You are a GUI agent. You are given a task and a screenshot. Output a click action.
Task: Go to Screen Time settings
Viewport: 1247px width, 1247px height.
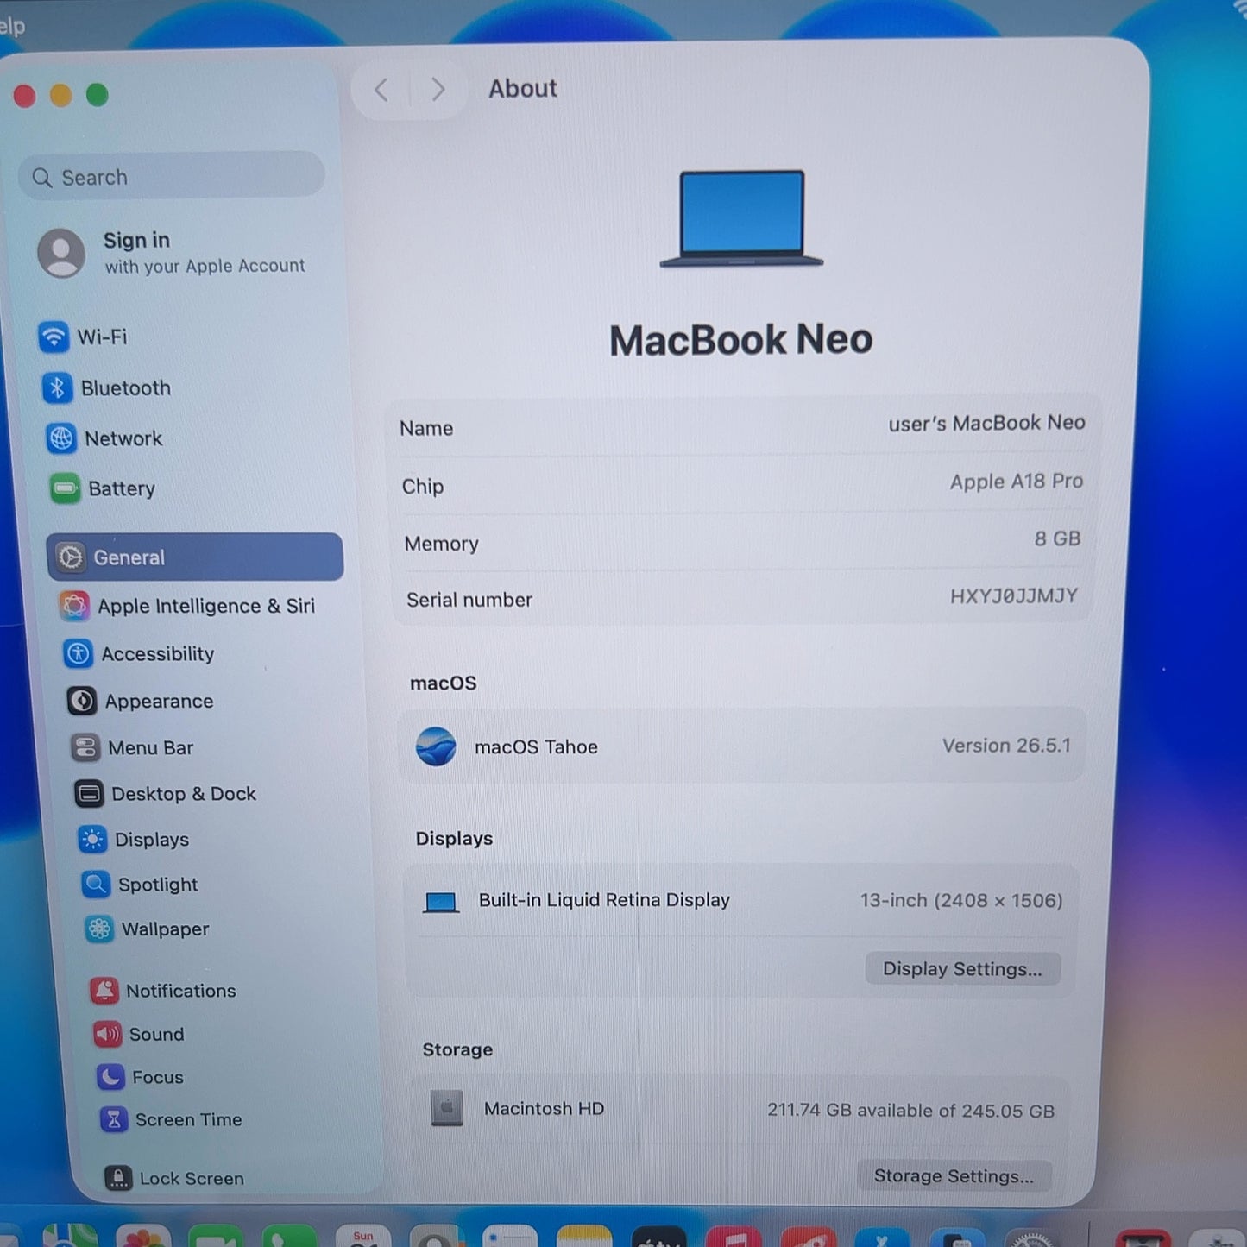click(x=171, y=1119)
